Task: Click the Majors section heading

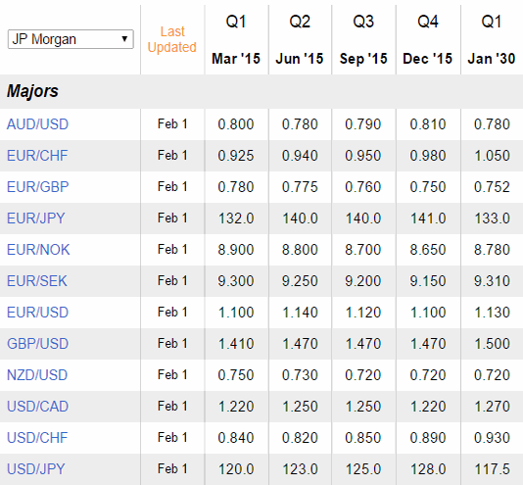Action: [32, 91]
